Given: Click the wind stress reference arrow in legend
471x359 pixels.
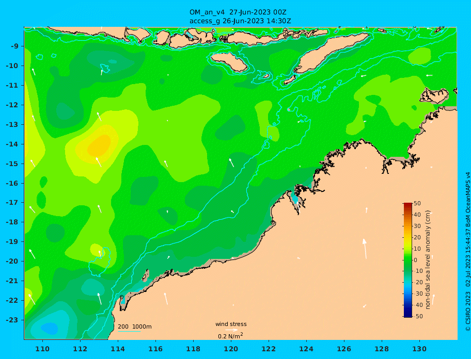Looking at the screenshot, I should point(231,330).
